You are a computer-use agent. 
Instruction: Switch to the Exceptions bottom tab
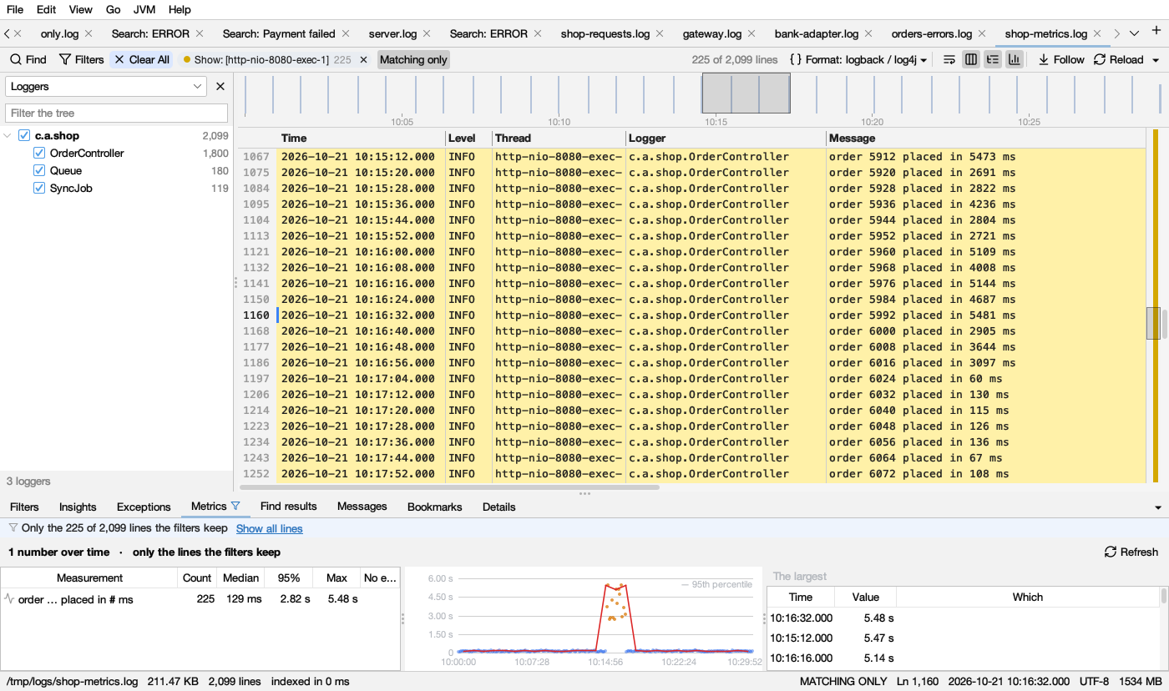click(x=144, y=507)
